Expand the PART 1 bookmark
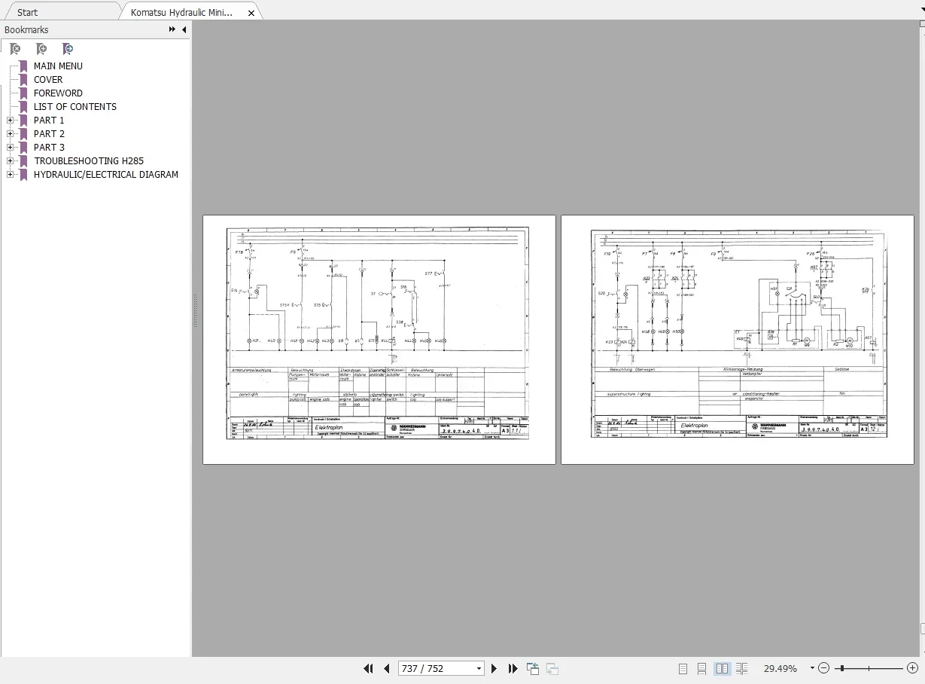 [x=11, y=121]
